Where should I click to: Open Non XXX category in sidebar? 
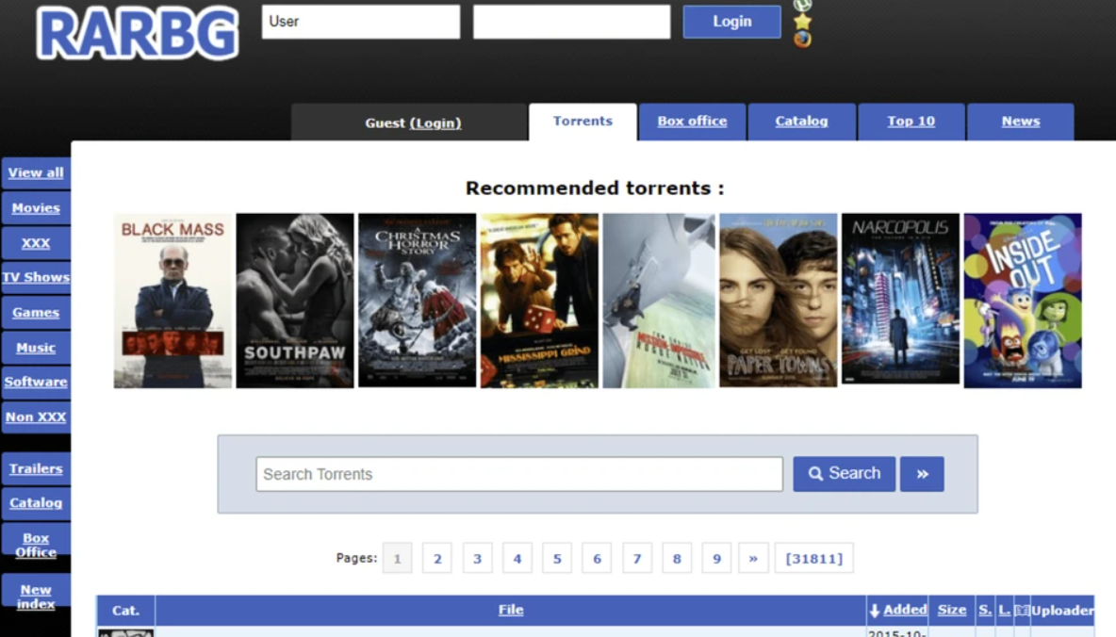36,417
